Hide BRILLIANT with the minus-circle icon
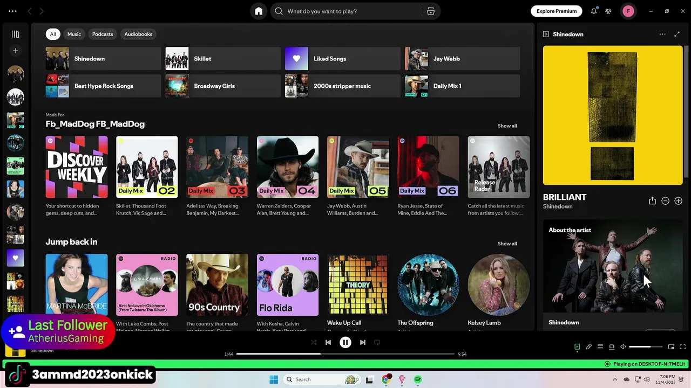 coord(665,200)
